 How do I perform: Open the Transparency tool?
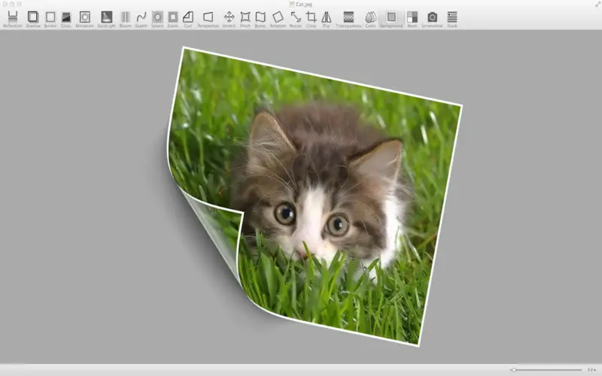[x=348, y=20]
